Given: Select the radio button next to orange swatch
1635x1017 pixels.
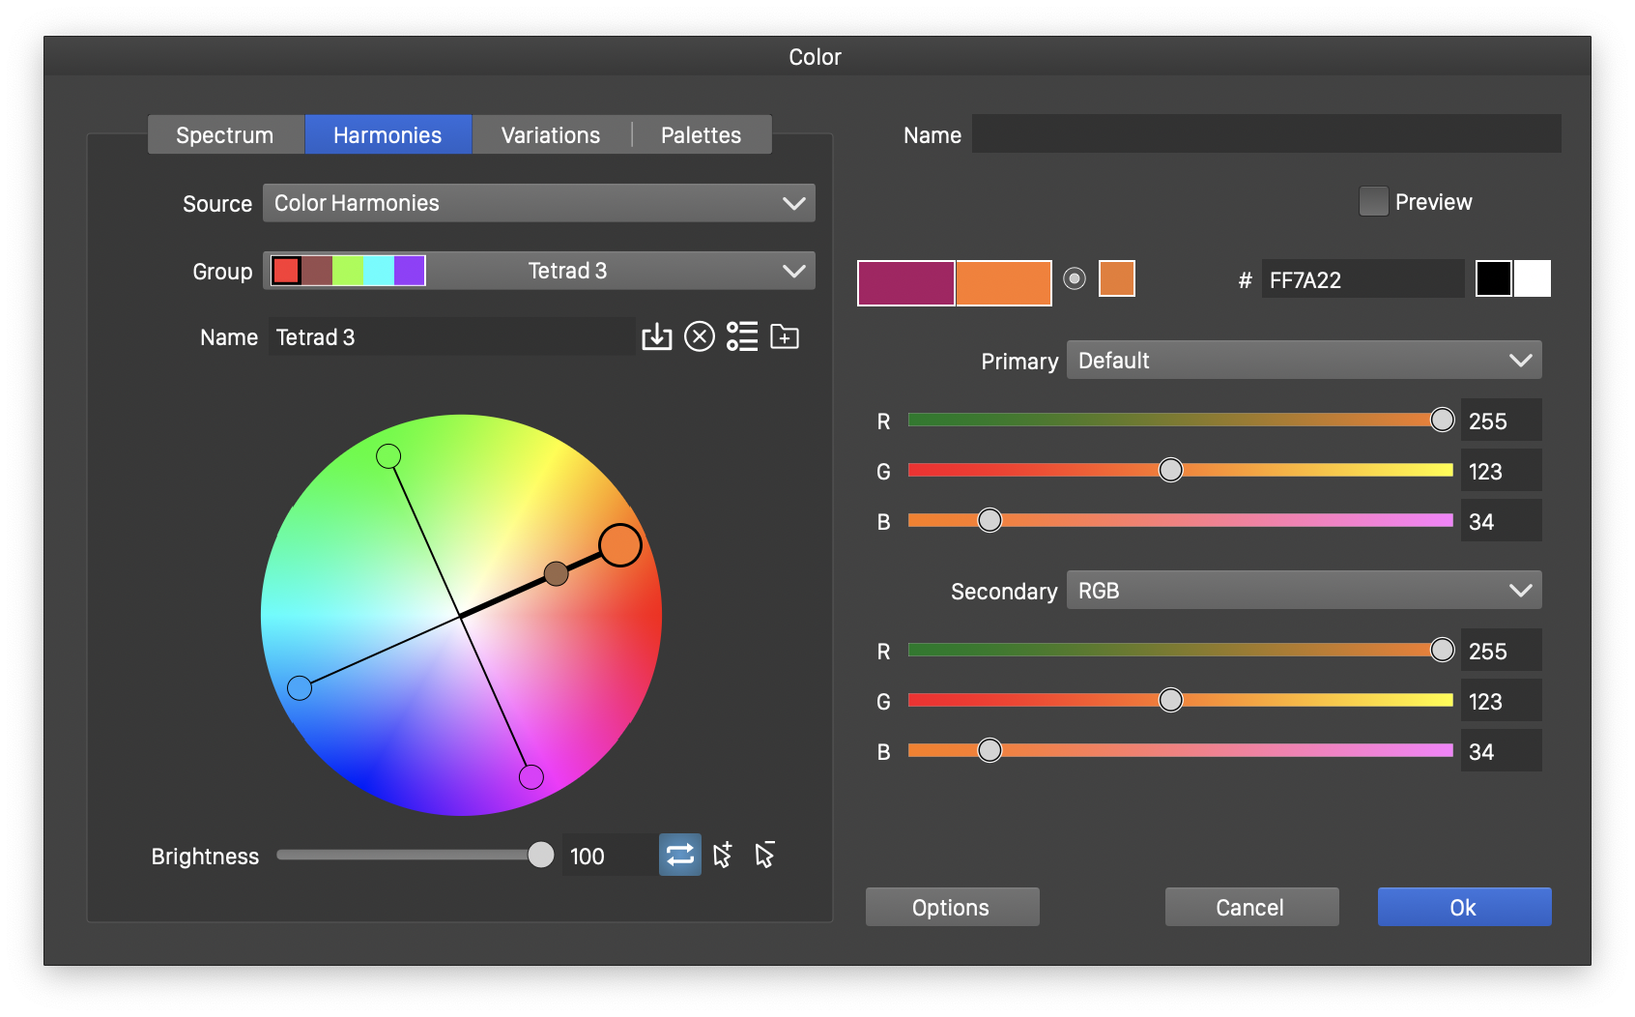Looking at the screenshot, I should pyautogui.click(x=1075, y=279).
